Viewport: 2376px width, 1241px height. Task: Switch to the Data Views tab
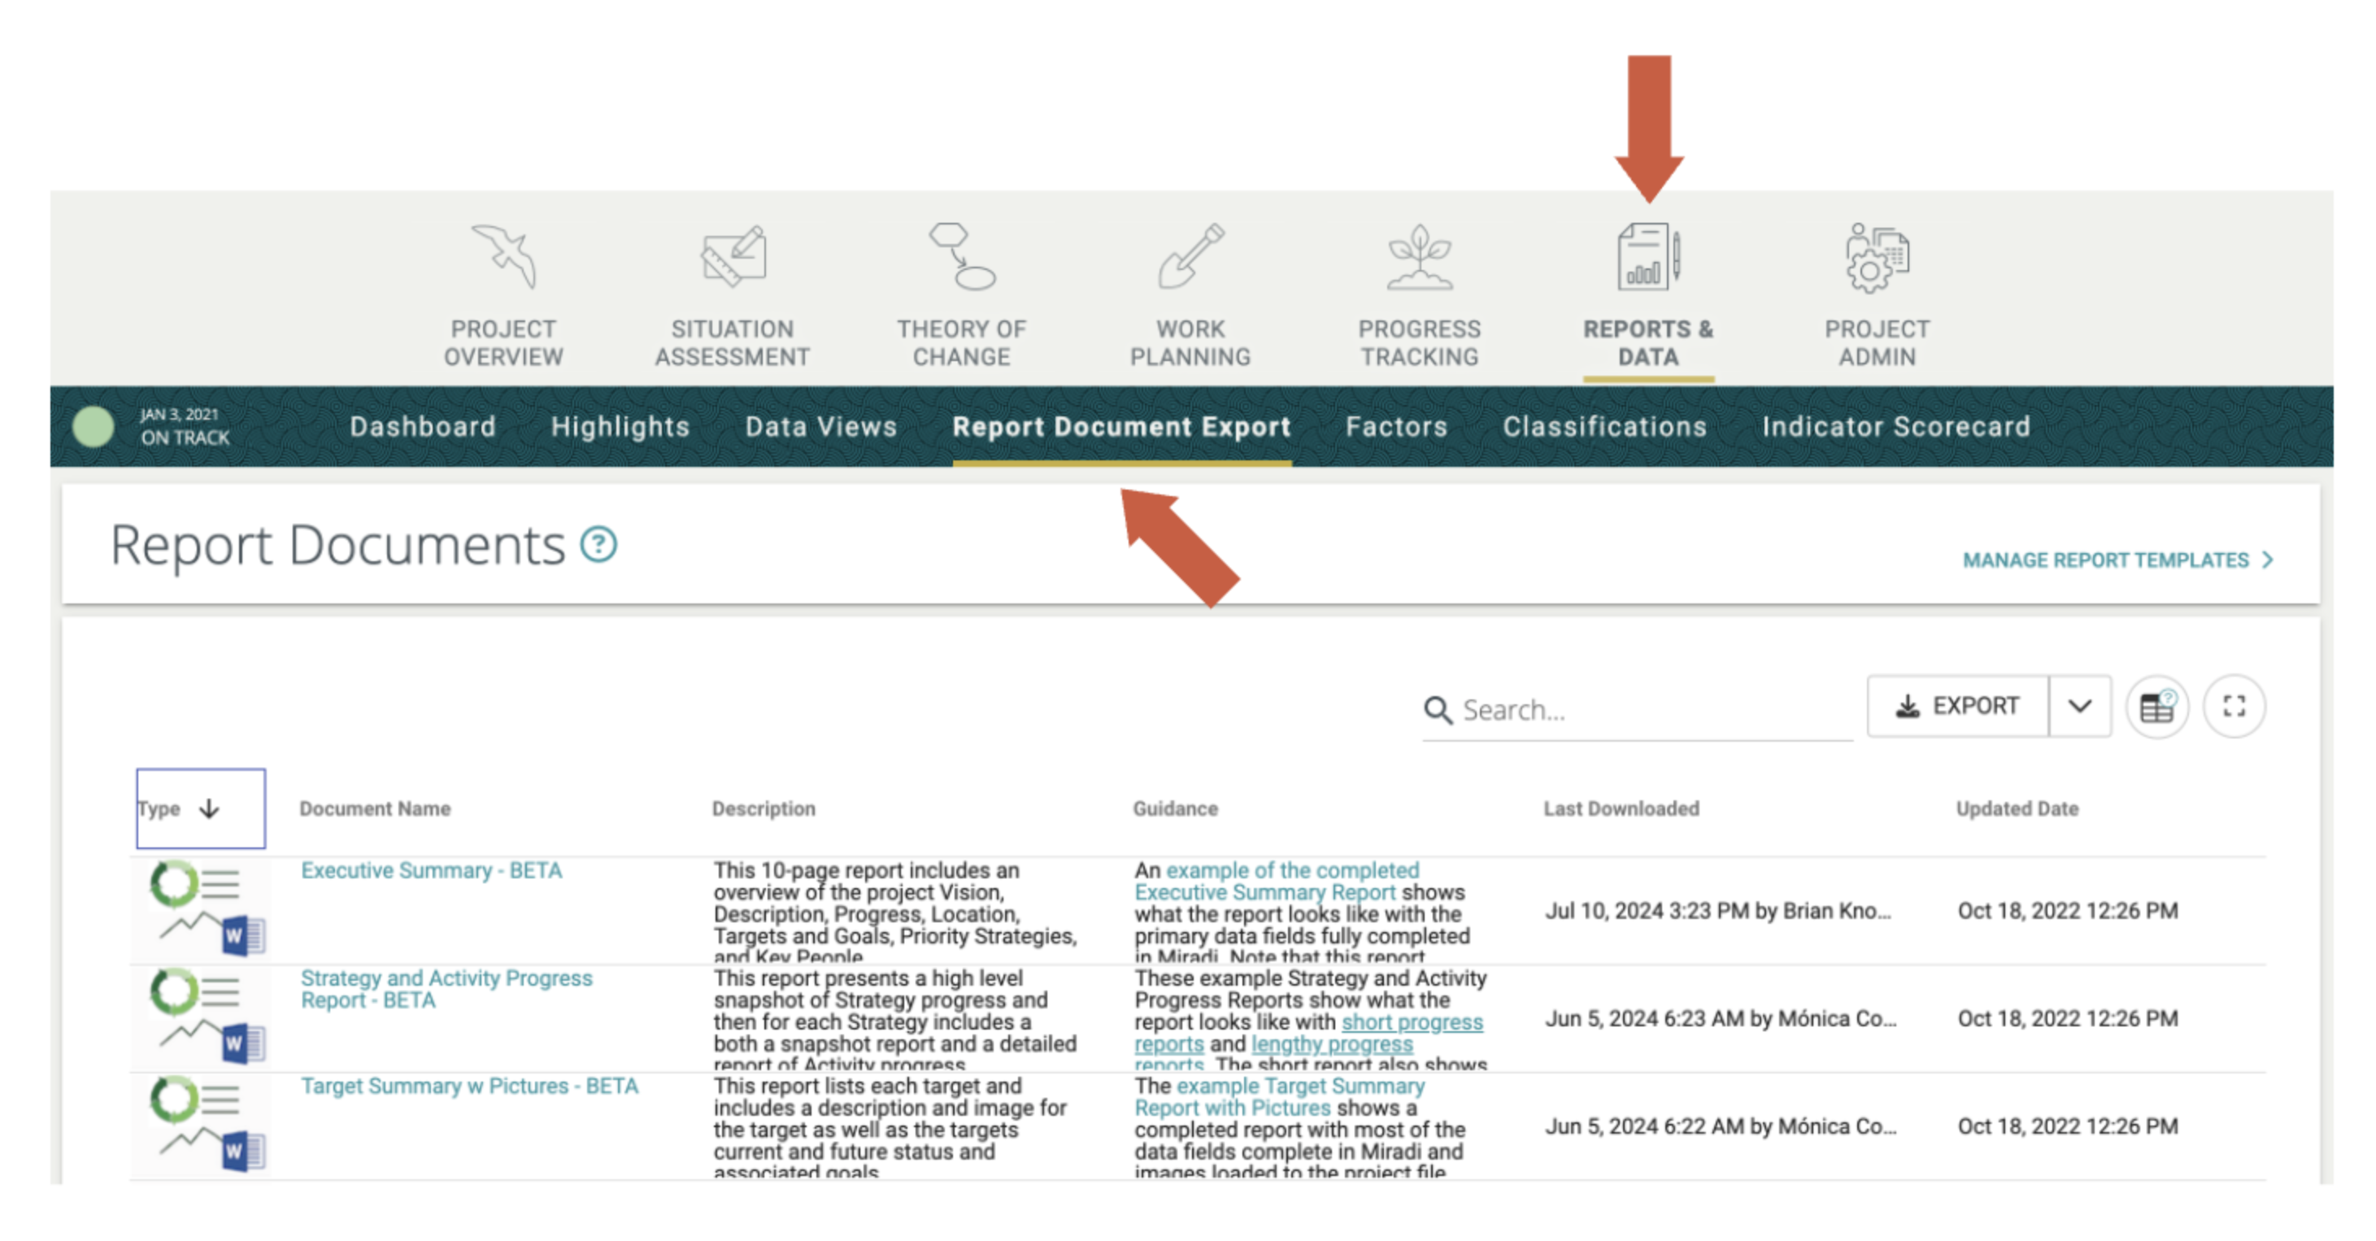821,426
